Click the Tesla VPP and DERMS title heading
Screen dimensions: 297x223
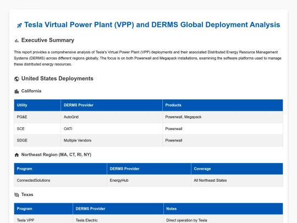(152, 25)
